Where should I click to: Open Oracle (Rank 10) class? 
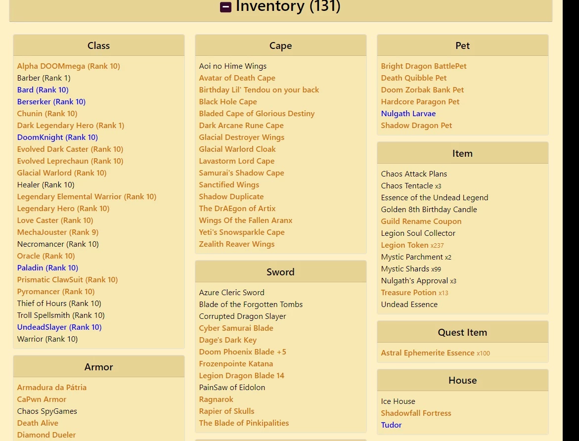(x=46, y=256)
